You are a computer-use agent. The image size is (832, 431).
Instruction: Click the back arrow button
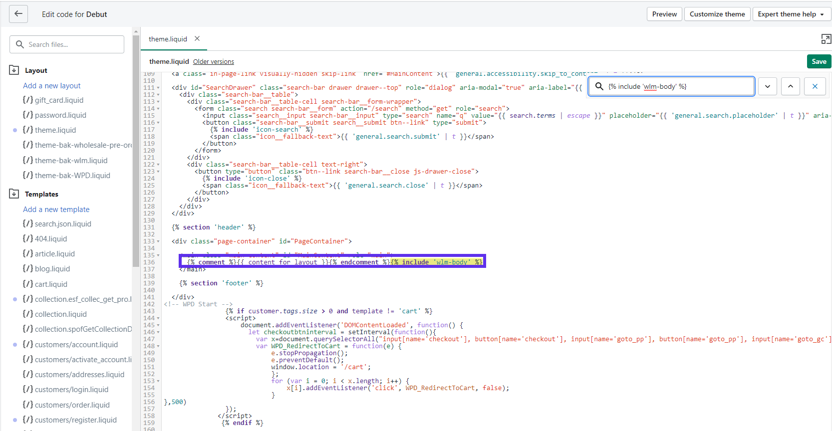coord(18,14)
